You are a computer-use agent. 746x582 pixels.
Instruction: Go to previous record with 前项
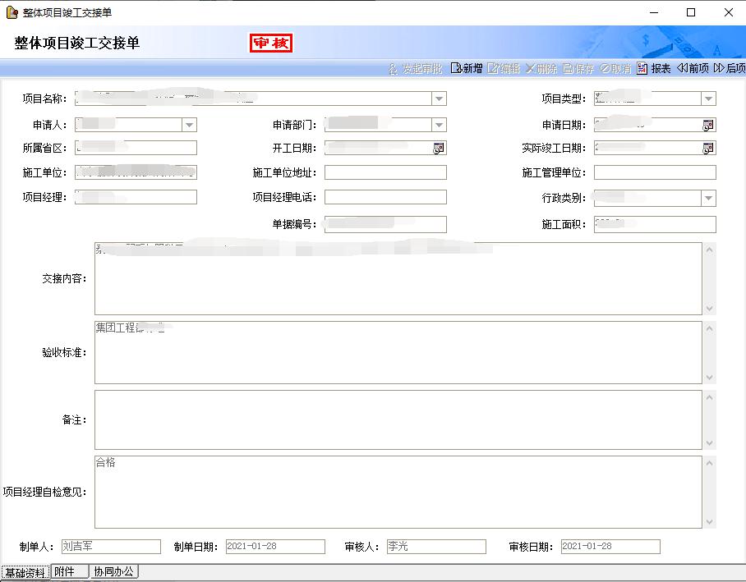pos(693,69)
